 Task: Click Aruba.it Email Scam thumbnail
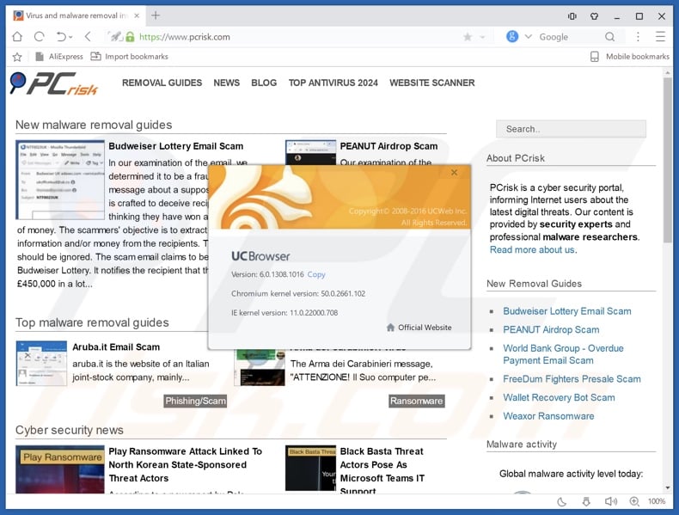[x=41, y=363]
